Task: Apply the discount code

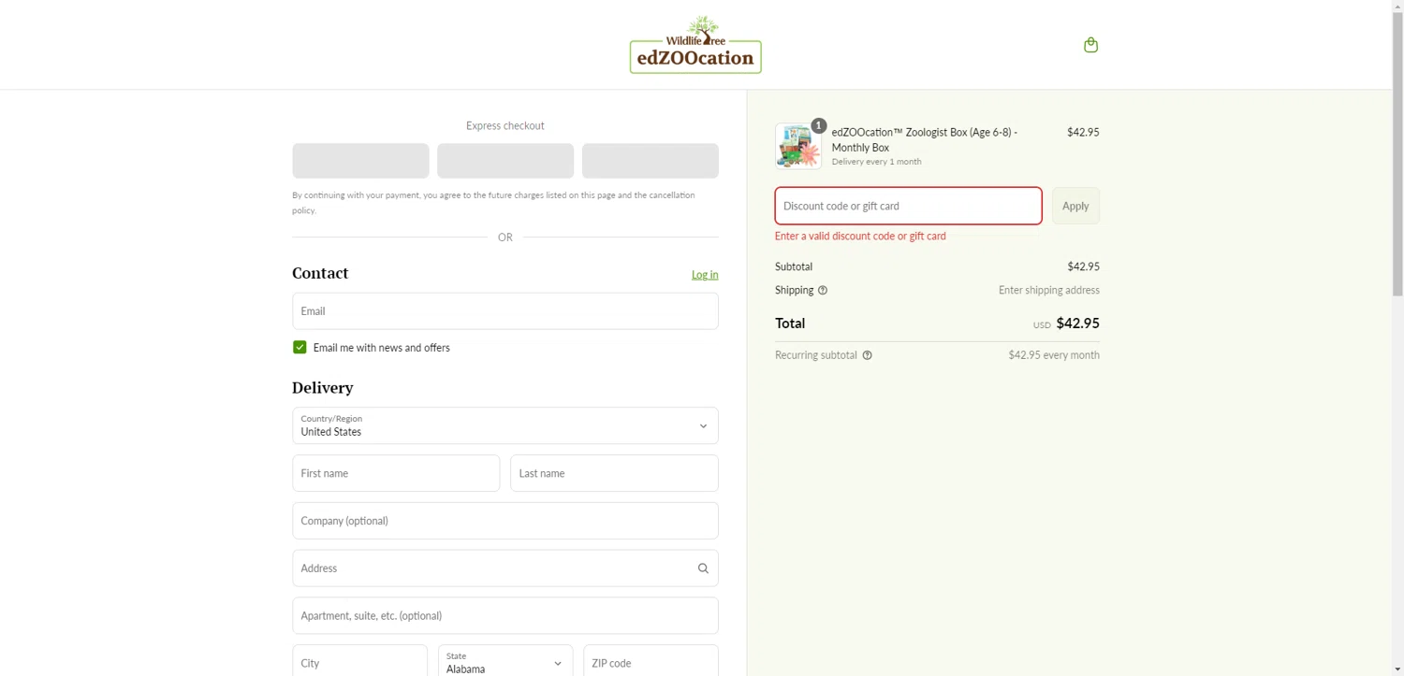Action: pyautogui.click(x=1075, y=206)
